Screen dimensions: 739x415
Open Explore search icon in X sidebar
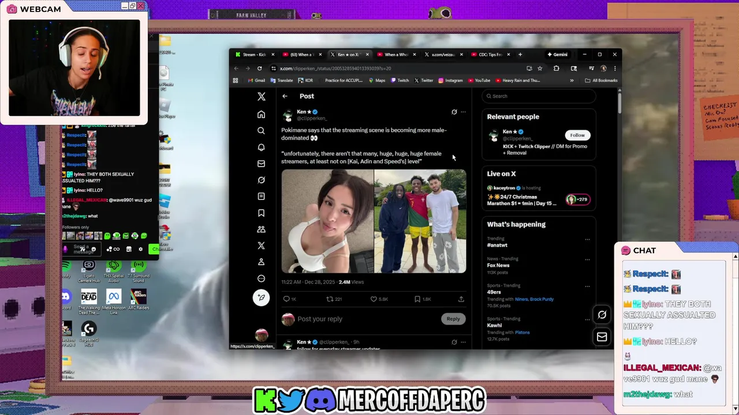point(261,131)
